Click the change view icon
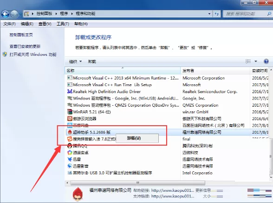The width and height of the screenshot is (273, 203). coord(248,61)
